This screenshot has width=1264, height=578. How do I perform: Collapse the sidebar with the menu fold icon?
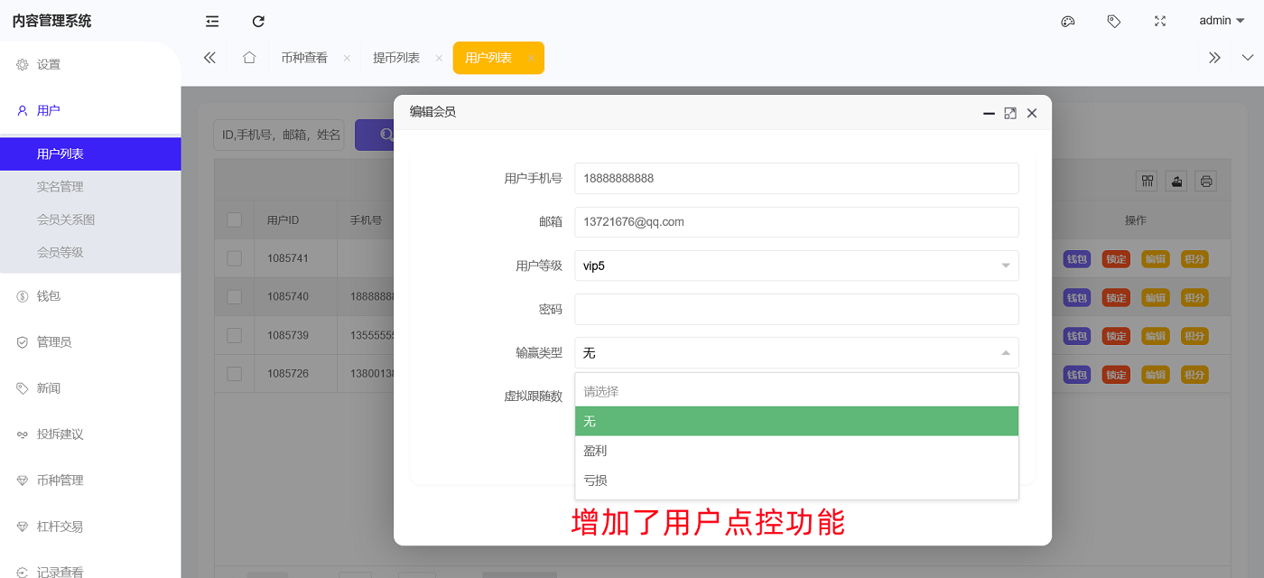212,21
